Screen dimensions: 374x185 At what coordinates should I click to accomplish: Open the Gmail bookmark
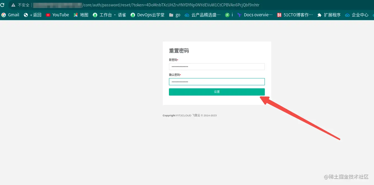[x=10, y=15]
